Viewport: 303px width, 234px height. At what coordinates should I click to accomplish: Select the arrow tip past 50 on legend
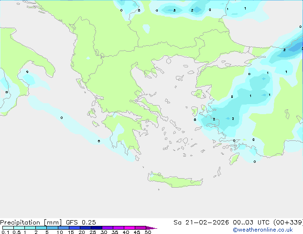(151, 228)
